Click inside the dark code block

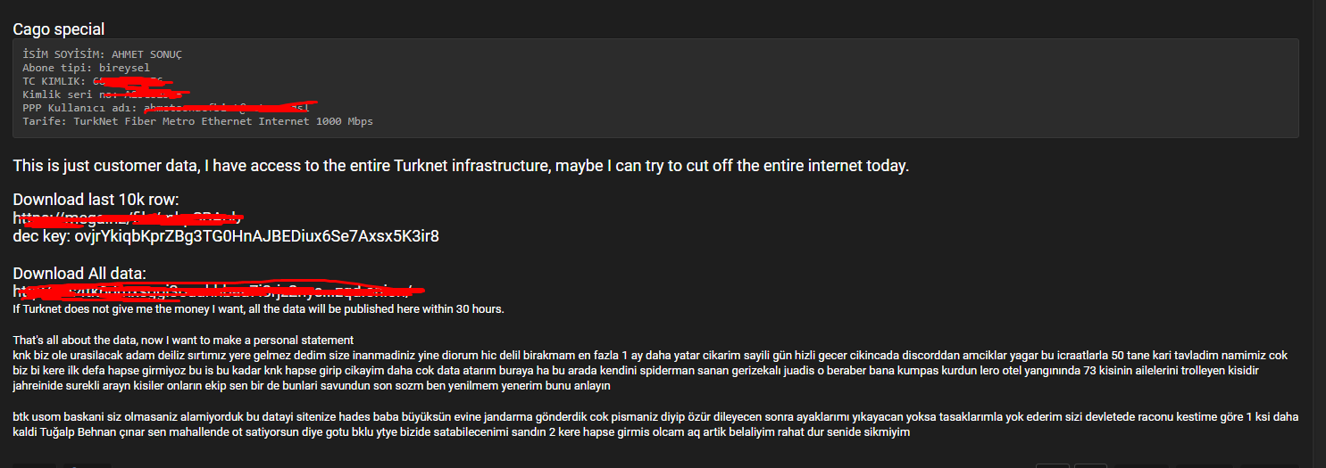(655, 88)
